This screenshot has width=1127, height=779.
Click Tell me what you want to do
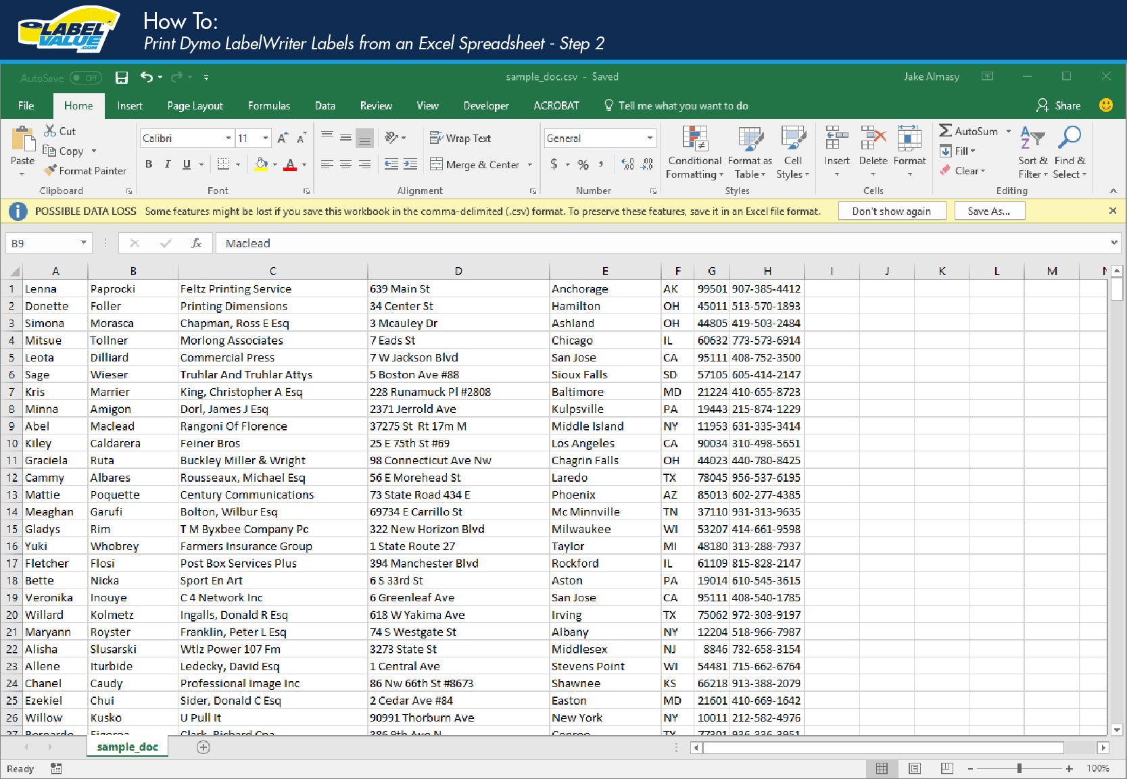[x=676, y=105]
